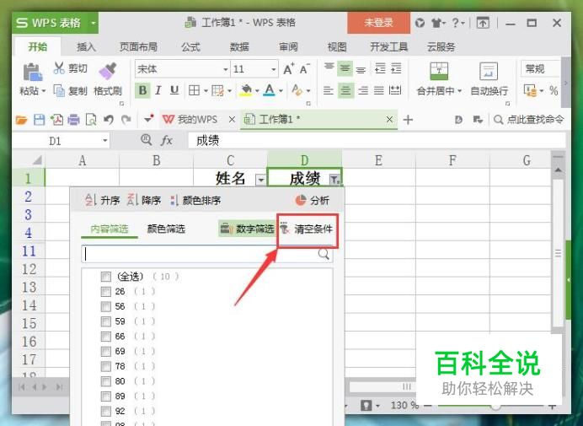Image resolution: width=583 pixels, height=426 pixels.
Task: Click the fill color bucket icon
Action: [246, 90]
